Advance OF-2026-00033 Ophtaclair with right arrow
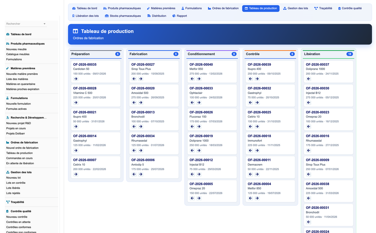The image size is (376, 233). pyautogui.click(x=199, y=103)
